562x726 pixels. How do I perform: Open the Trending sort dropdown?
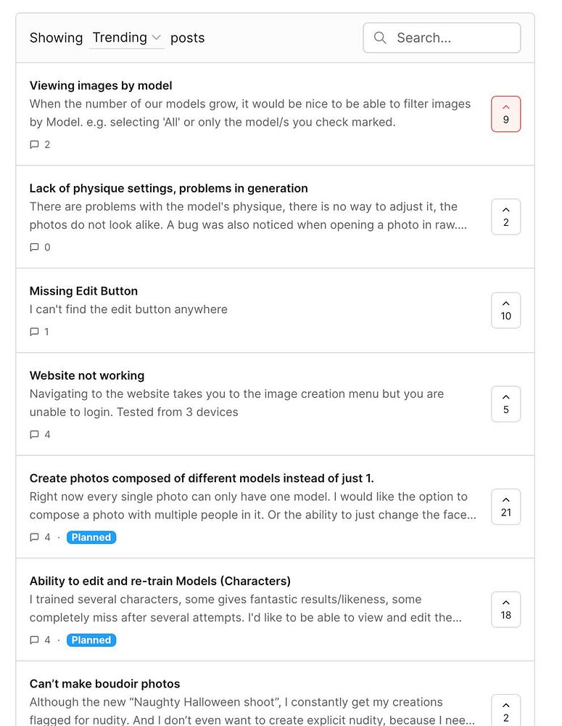tap(126, 38)
